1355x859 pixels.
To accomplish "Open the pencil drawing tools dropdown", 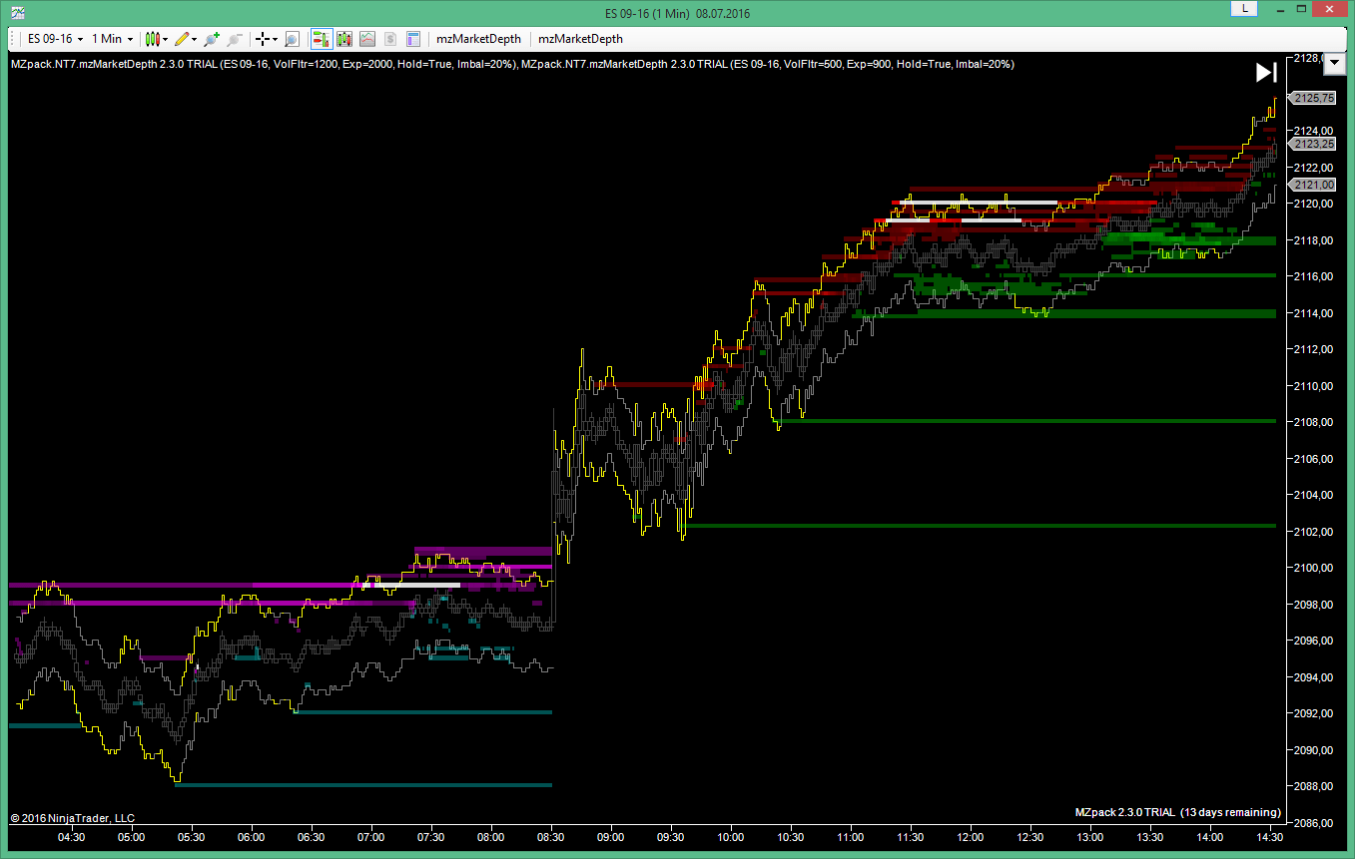I will [186, 39].
